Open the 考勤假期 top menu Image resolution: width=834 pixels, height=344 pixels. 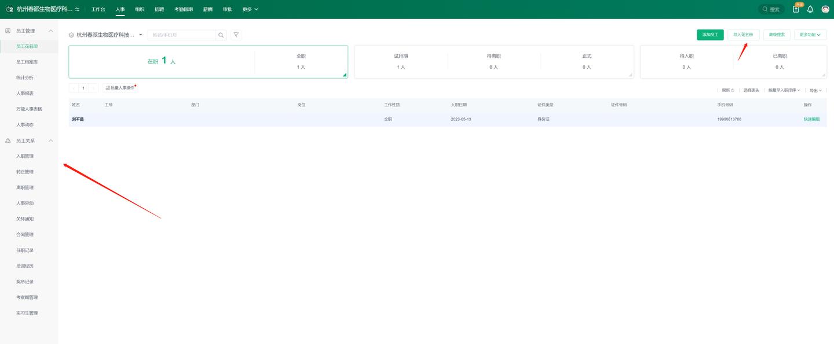point(184,9)
